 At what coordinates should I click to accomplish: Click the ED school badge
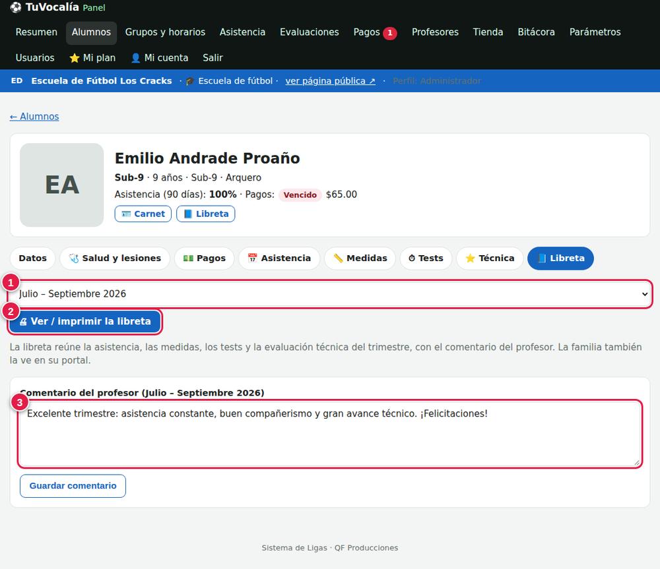tap(17, 80)
